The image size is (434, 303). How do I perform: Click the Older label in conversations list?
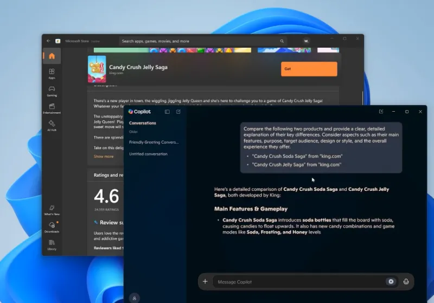[x=133, y=132]
